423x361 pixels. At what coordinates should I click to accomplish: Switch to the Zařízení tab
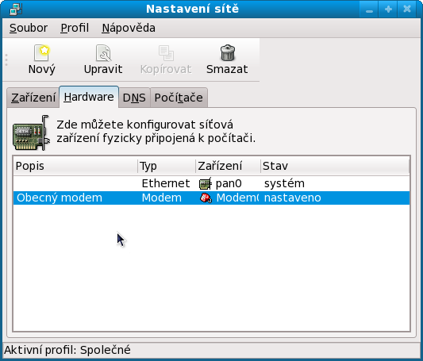point(33,98)
